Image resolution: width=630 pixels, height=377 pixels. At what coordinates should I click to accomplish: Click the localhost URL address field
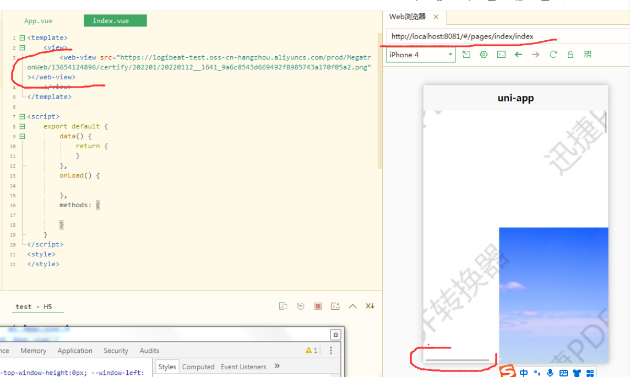(x=508, y=36)
